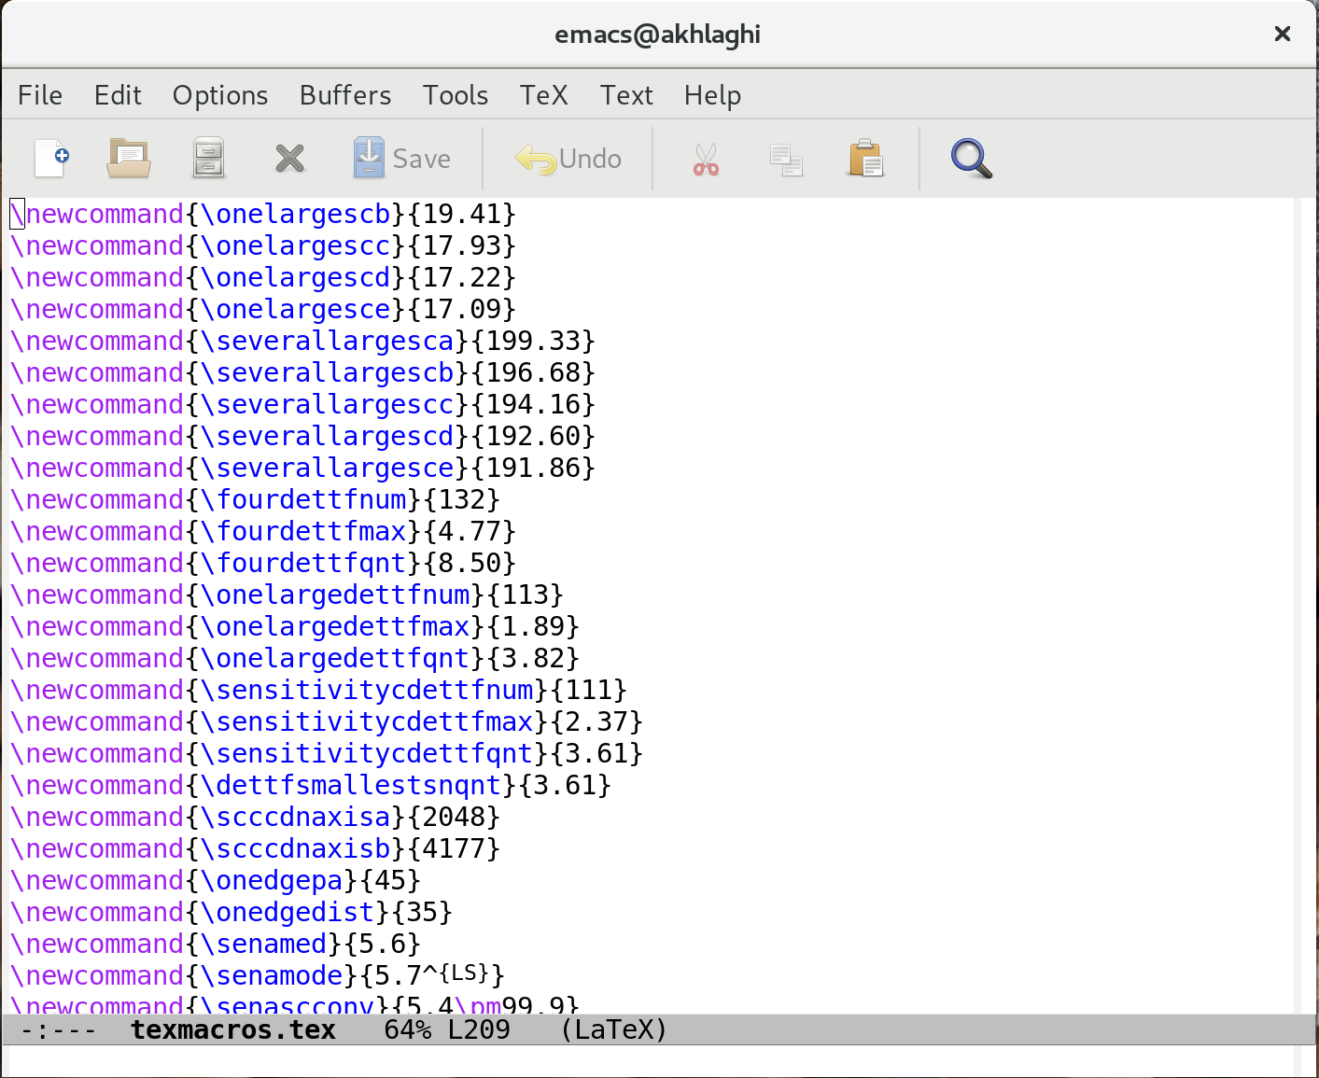Open the Tools menu
1319x1078 pixels.
[456, 95]
